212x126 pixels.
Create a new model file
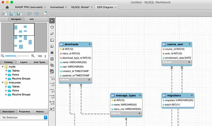point(5,13)
